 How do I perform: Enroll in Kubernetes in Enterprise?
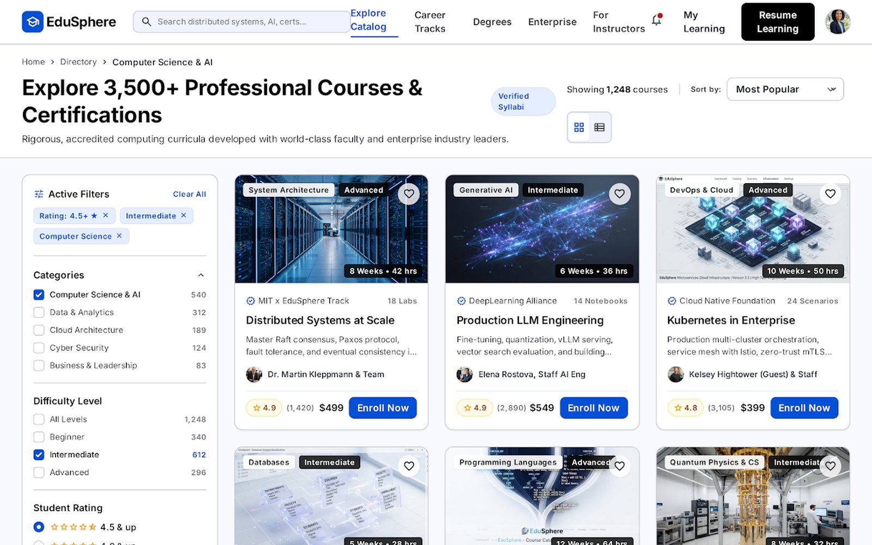click(804, 408)
